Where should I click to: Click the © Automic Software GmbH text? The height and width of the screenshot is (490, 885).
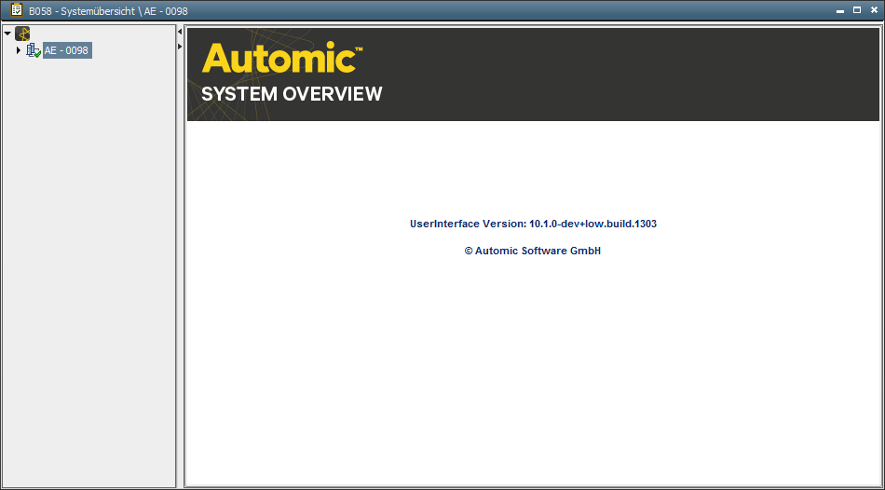[533, 252]
